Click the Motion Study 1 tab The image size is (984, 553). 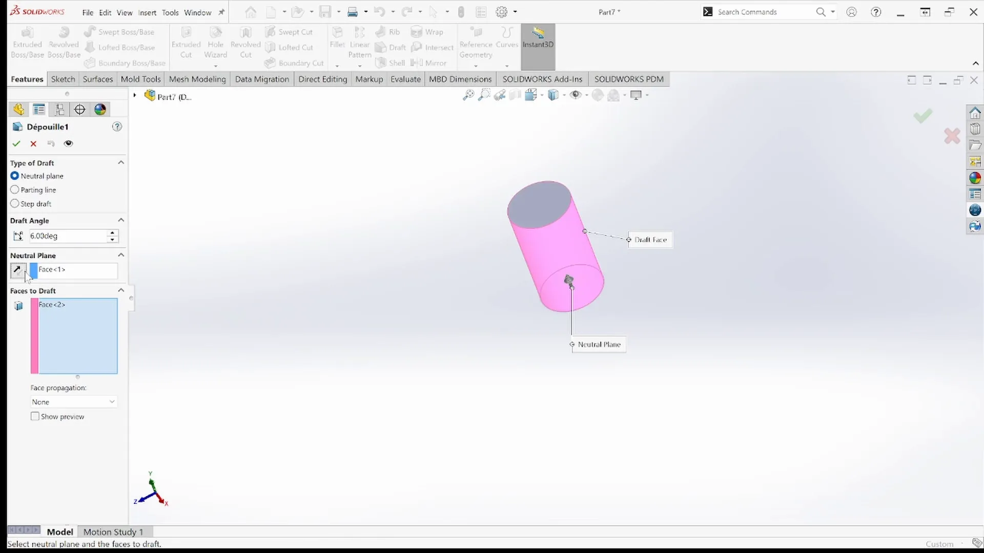pyautogui.click(x=113, y=532)
